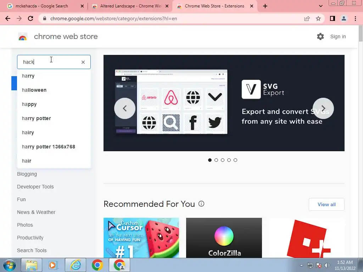The width and height of the screenshot is (363, 272).
Task: Choose the 'harry potter 1366x768' suggestion
Action: [x=54, y=147]
